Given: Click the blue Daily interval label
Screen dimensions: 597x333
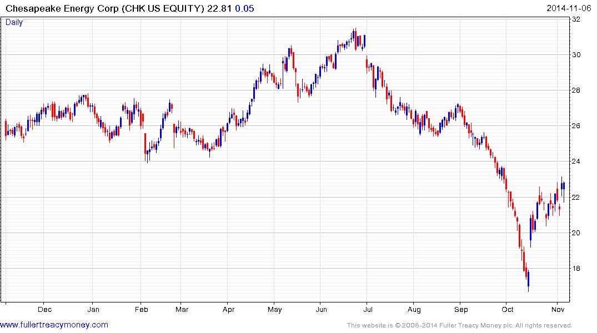Looking at the screenshot, I should (14, 22).
